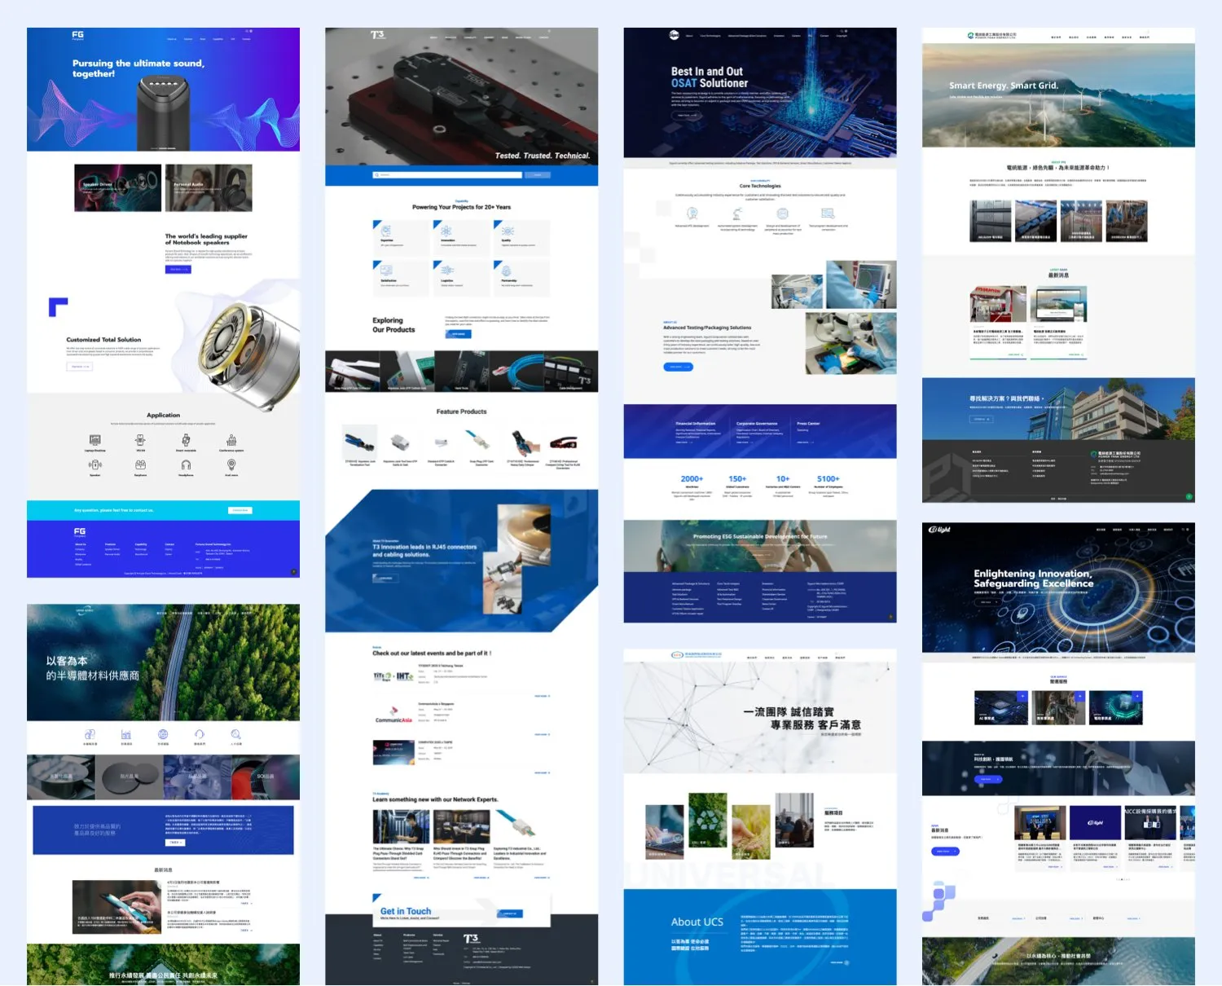Select the Headphone application icon
This screenshot has height=986, width=1222.
(x=186, y=465)
